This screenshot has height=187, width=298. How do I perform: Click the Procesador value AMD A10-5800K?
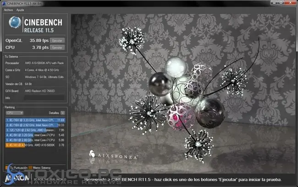(x=44, y=63)
